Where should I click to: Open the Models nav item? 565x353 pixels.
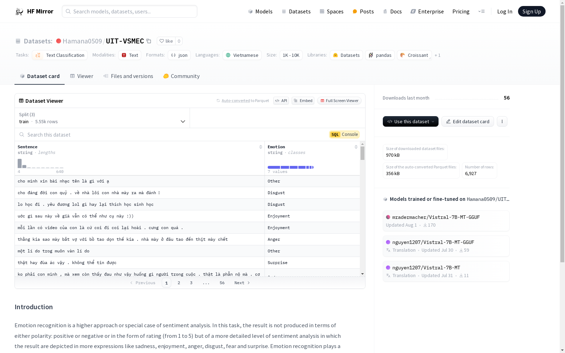click(x=260, y=12)
